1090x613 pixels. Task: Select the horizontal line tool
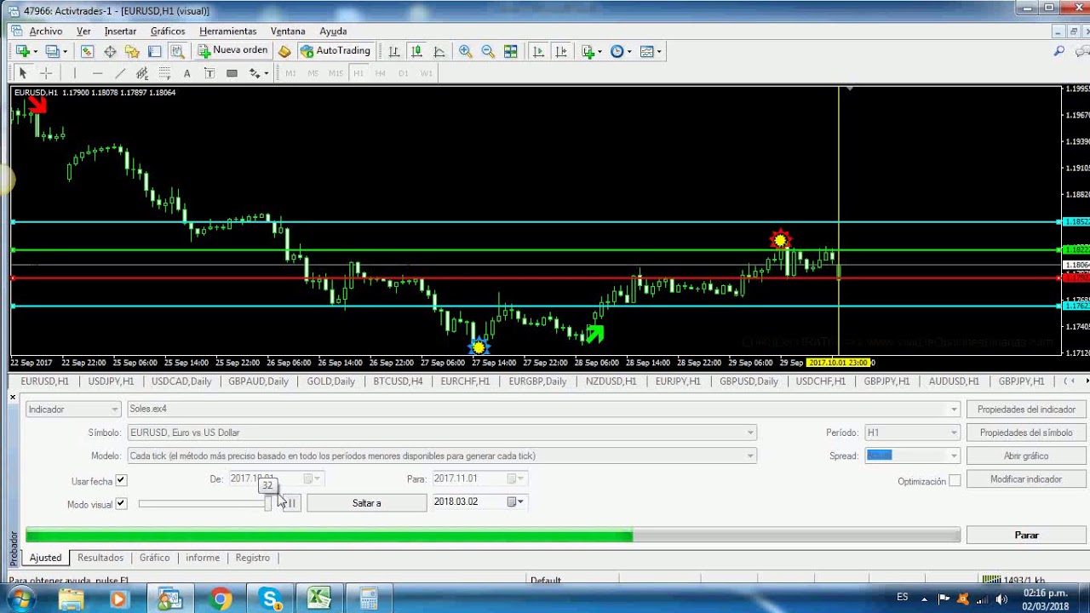[97, 73]
